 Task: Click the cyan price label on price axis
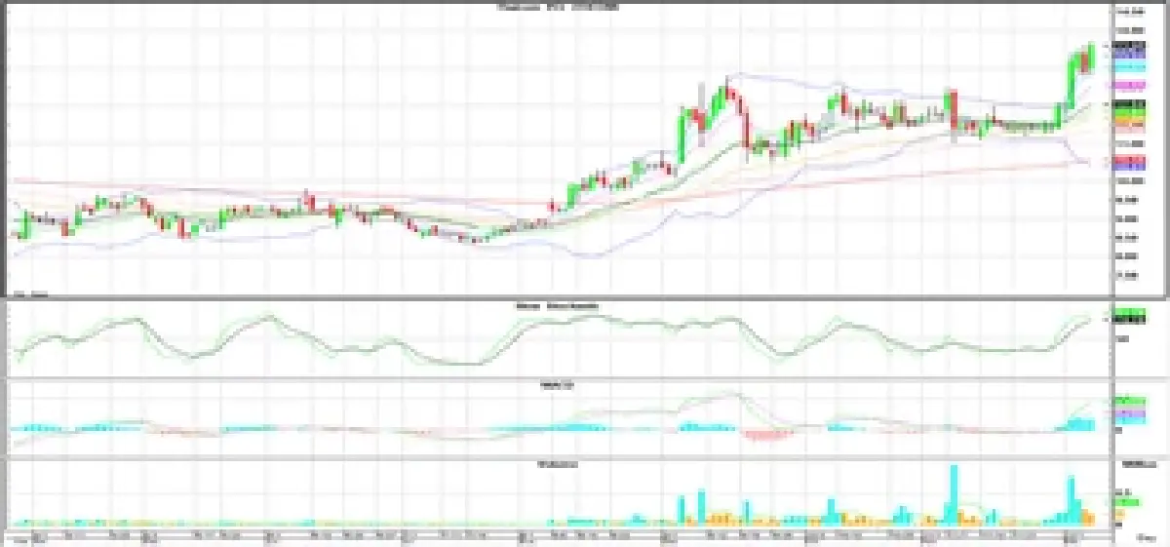point(1129,68)
